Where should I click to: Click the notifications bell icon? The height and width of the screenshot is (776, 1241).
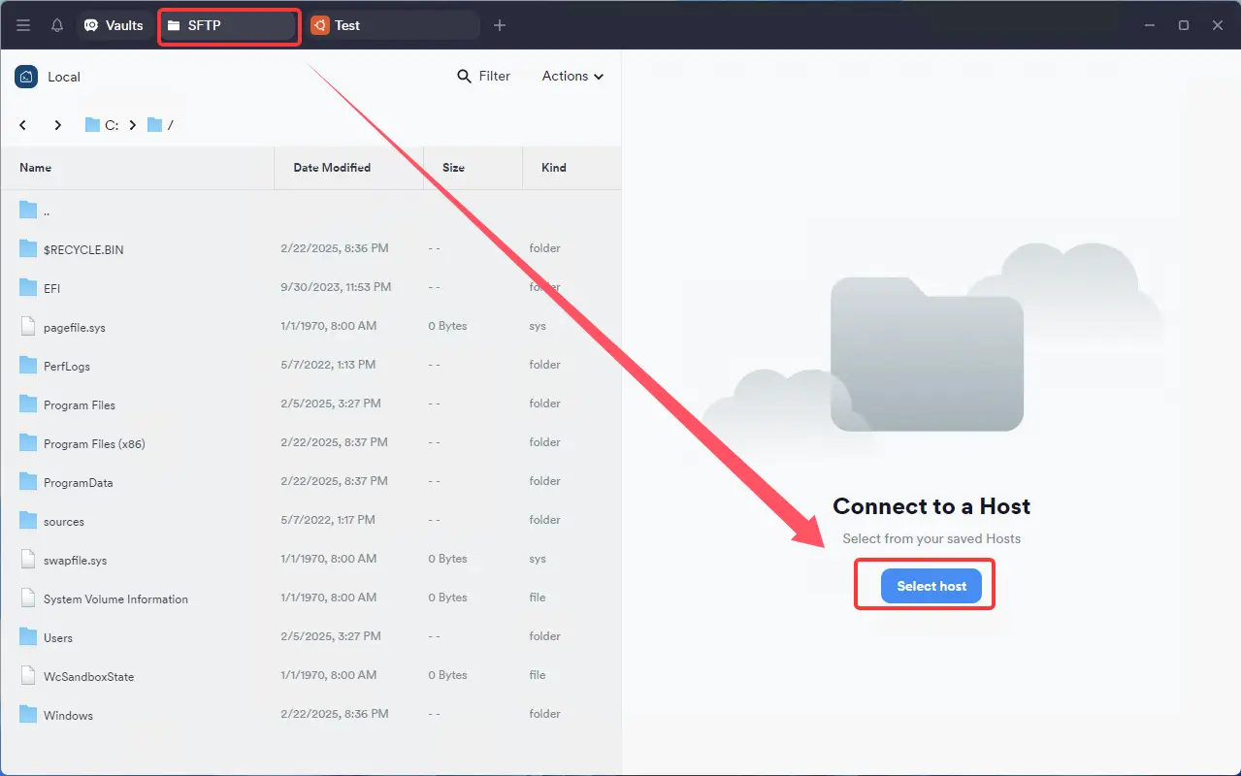click(57, 25)
